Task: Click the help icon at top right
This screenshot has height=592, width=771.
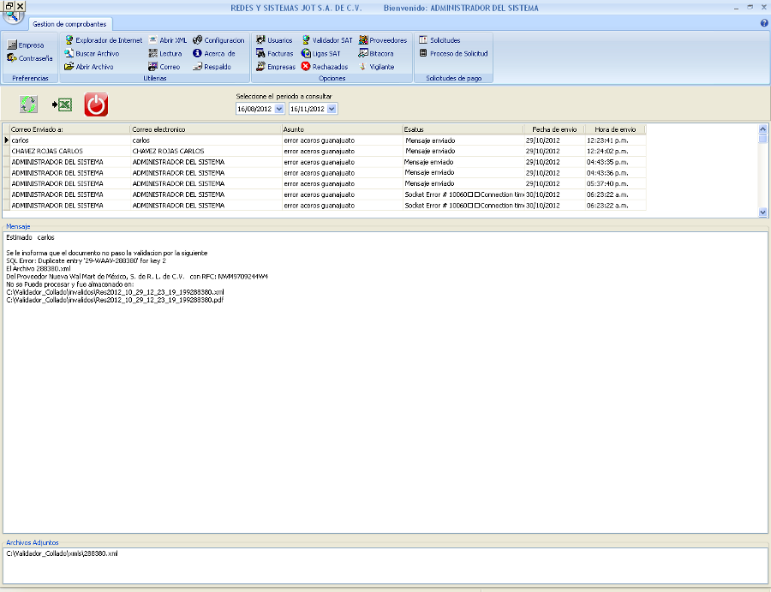Action: point(764,23)
